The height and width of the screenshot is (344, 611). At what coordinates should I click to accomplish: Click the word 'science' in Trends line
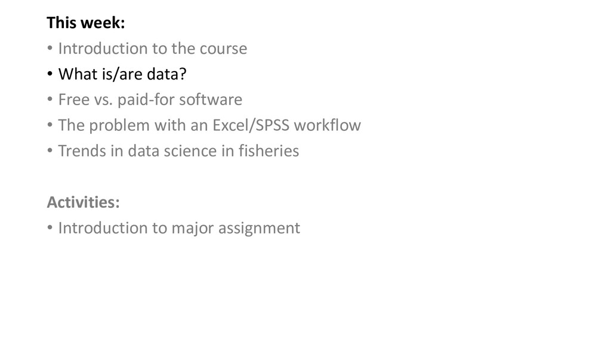190,151
